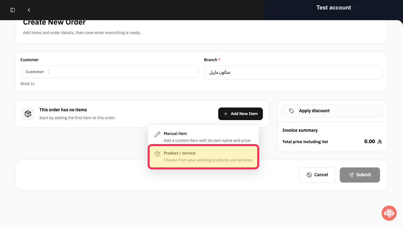This screenshot has width=403, height=227.
Task: Focus the Branch input field
Action: tap(293, 73)
